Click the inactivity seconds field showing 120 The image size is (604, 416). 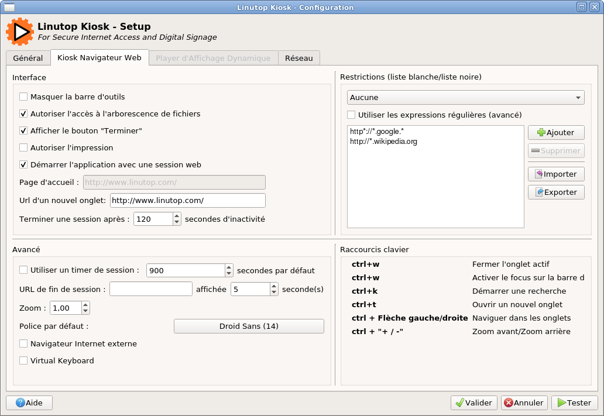pyautogui.click(x=153, y=219)
